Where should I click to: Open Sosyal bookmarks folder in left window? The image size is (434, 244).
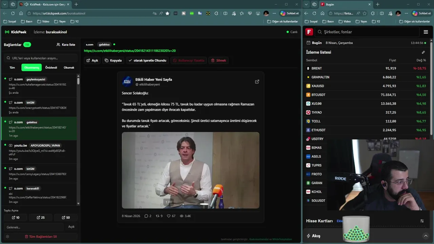coord(9,21)
